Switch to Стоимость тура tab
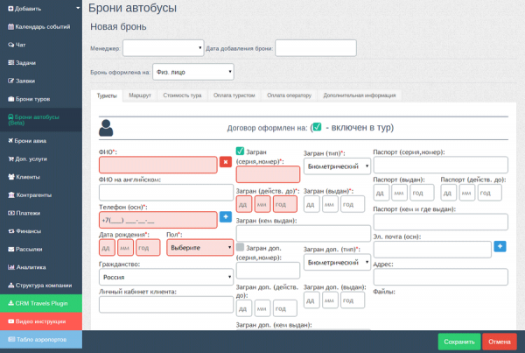Viewport: 525px width, 353px height. [183, 95]
